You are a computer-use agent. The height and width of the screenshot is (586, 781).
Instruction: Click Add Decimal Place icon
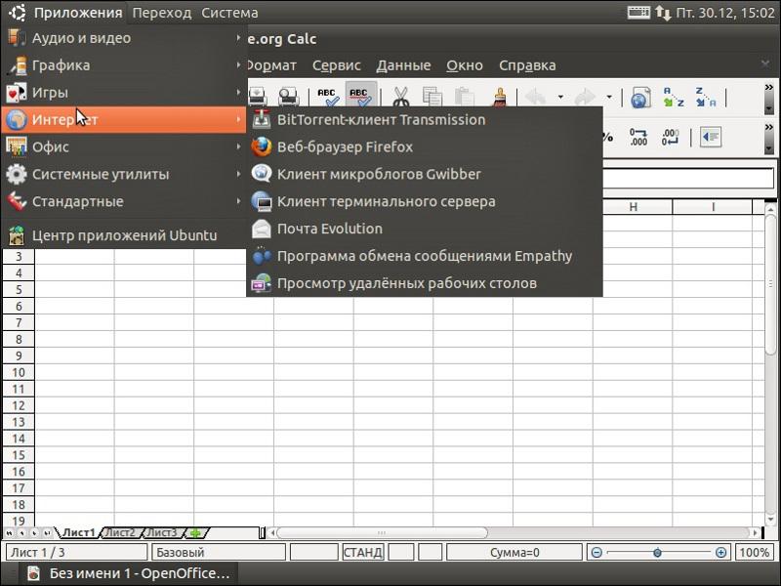pos(638,137)
